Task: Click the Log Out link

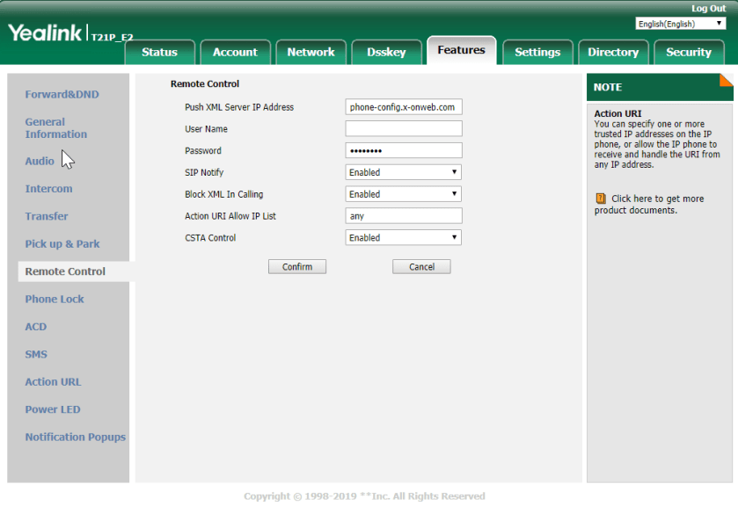Action: [708, 8]
